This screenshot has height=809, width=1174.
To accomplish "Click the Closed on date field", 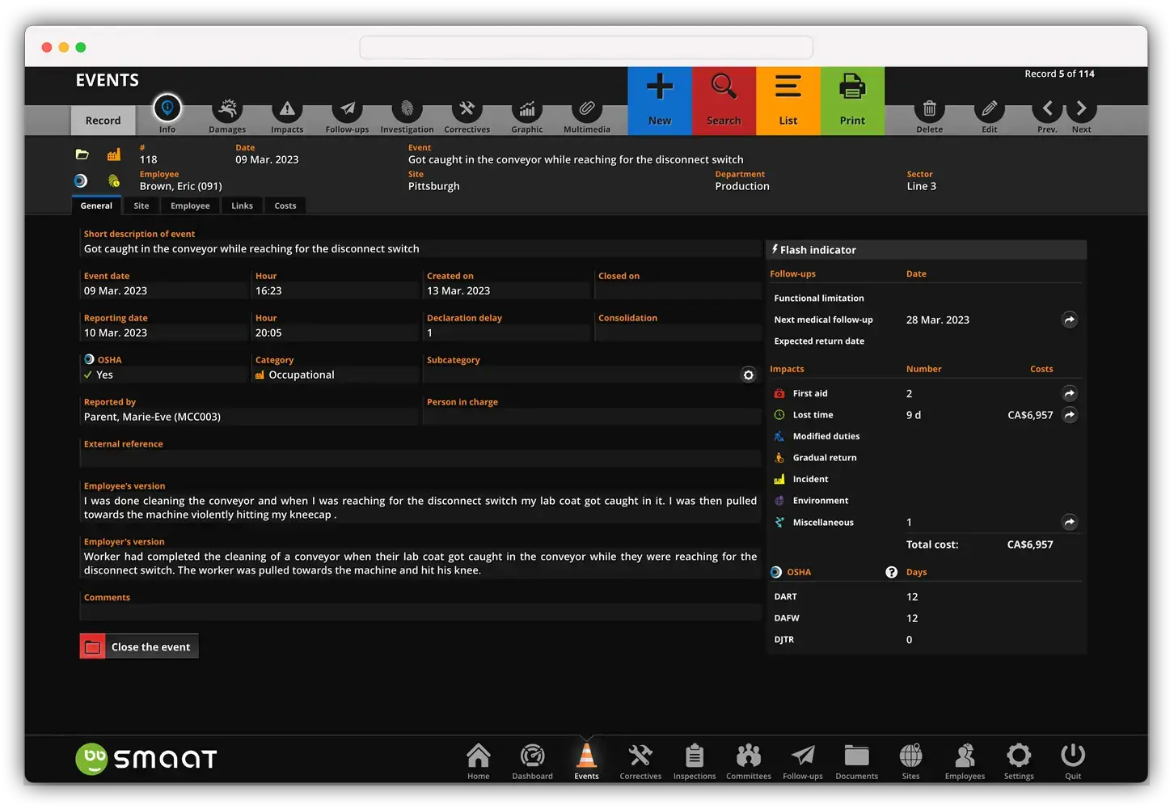I will point(678,290).
